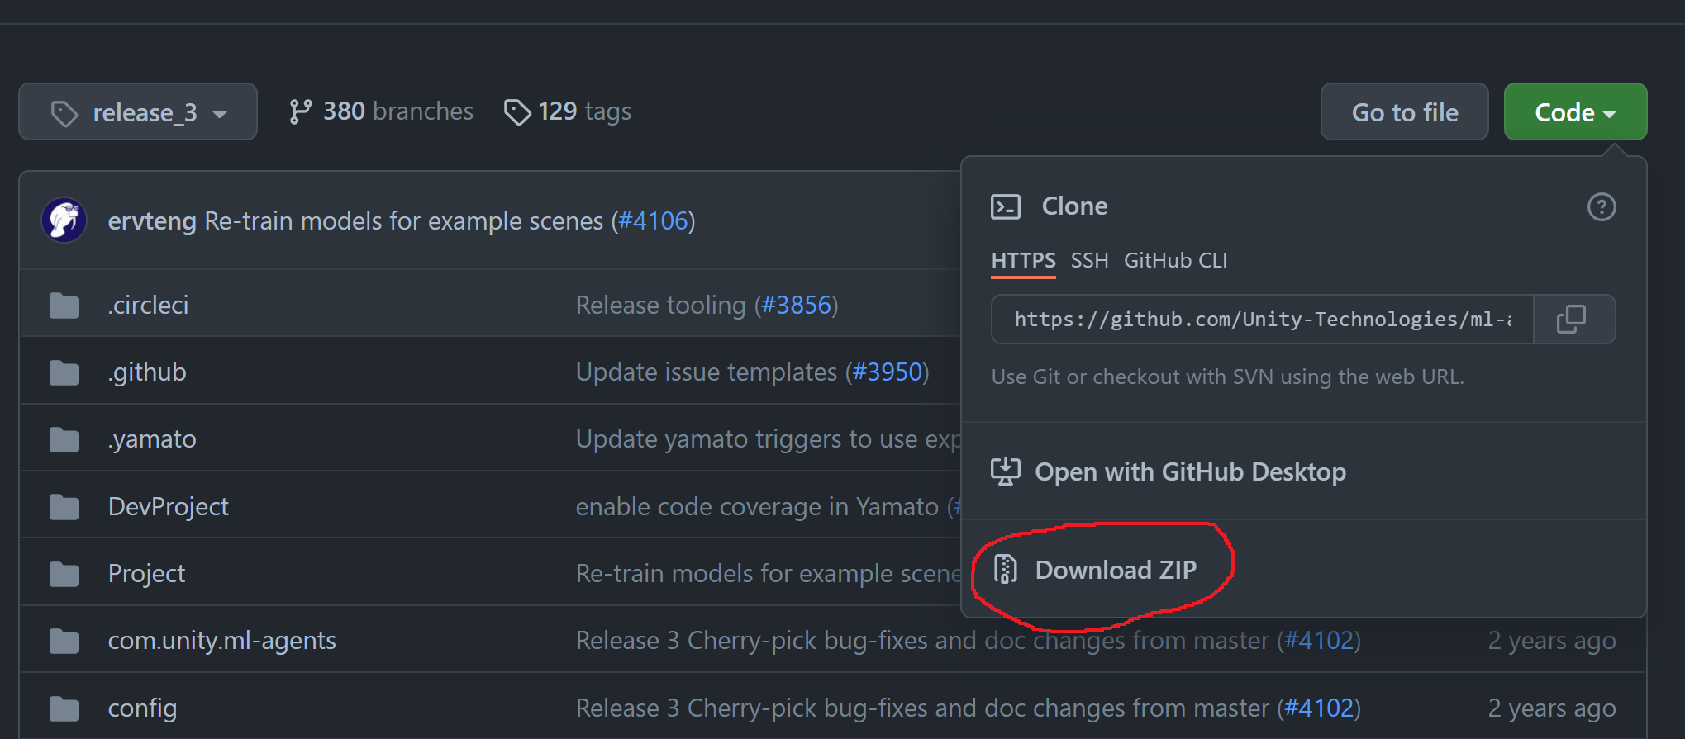Select Download ZIP
The image size is (1685, 739).
(x=1116, y=569)
